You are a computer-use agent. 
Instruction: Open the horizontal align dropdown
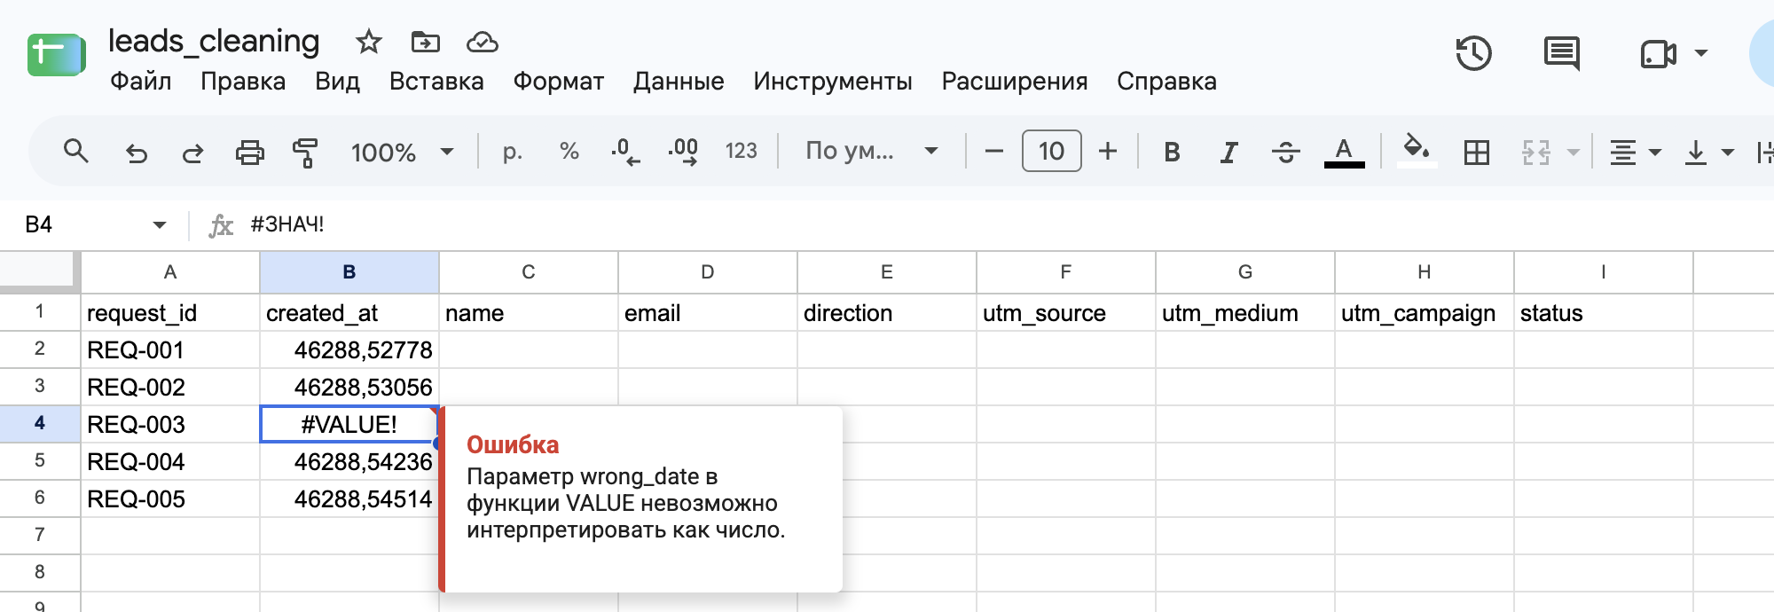1635,153
